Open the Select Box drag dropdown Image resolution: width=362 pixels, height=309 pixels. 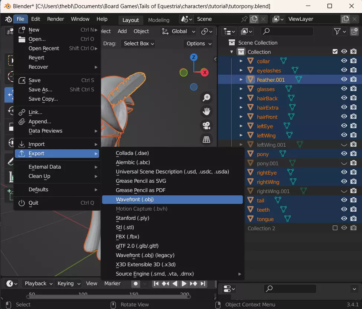(139, 43)
